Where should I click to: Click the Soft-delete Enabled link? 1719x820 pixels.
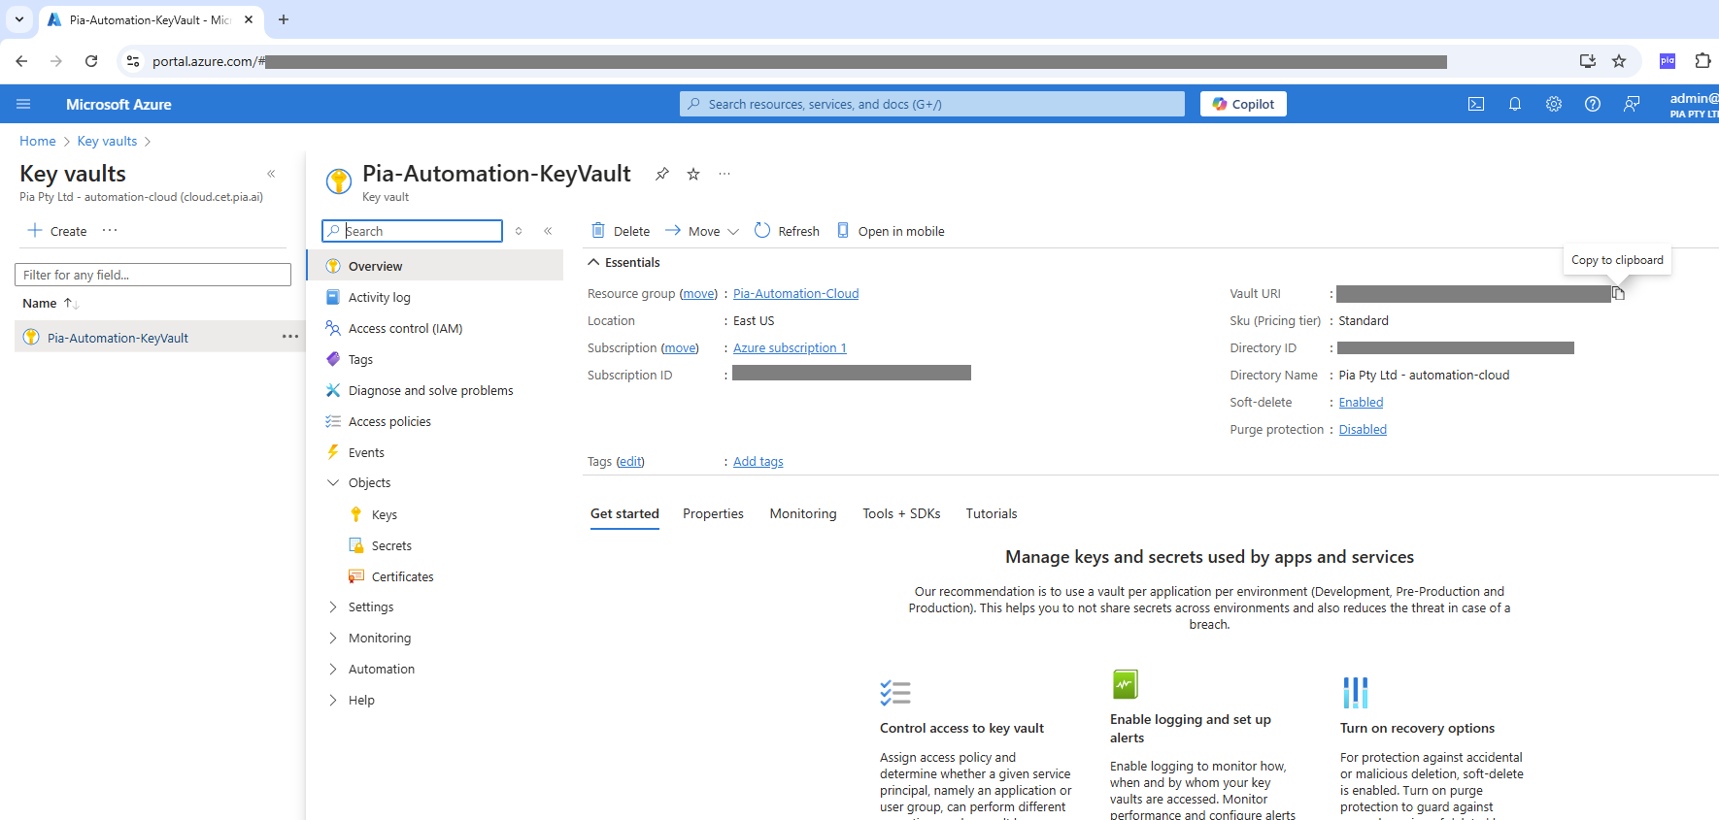[x=1361, y=402]
